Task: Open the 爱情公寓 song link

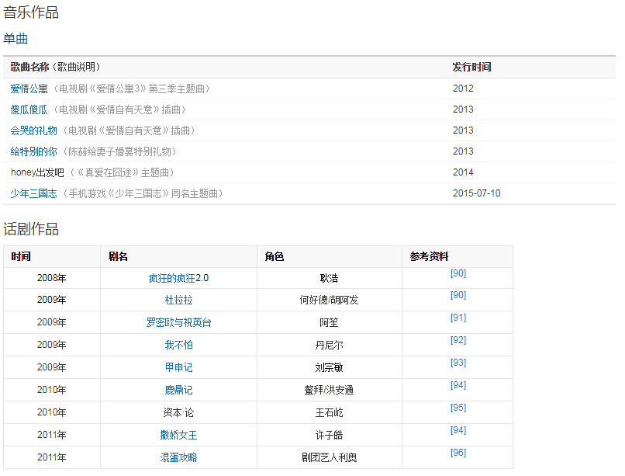Action: coord(29,89)
